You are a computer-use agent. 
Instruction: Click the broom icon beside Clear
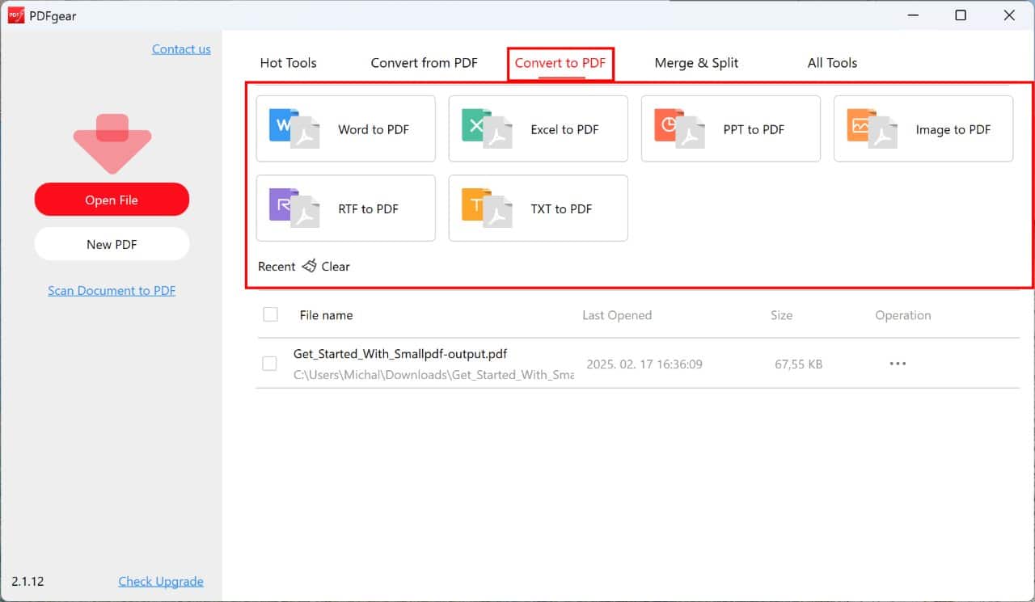click(309, 266)
